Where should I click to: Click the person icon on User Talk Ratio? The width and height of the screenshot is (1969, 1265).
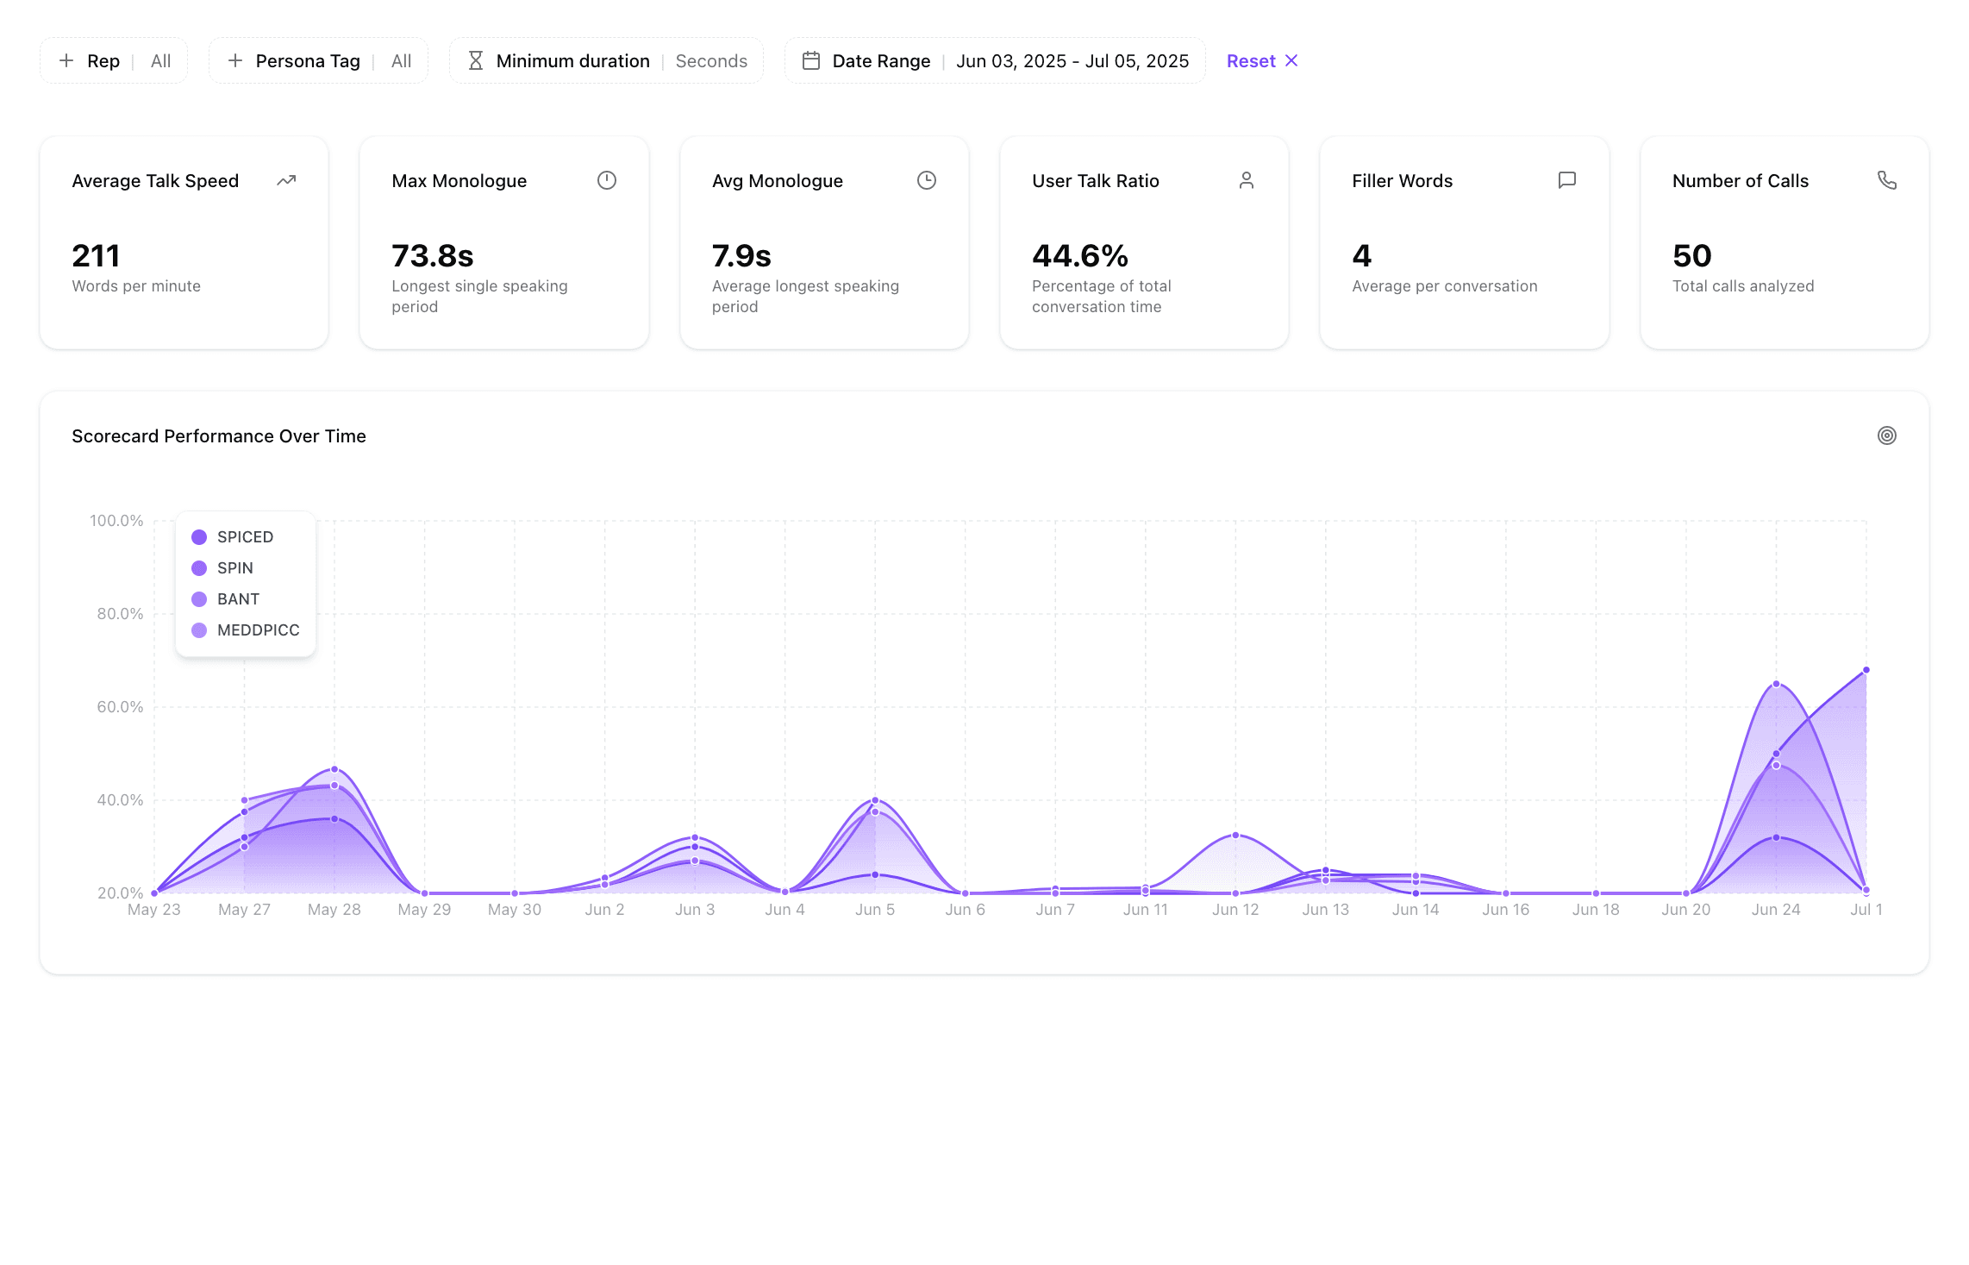pos(1247,180)
